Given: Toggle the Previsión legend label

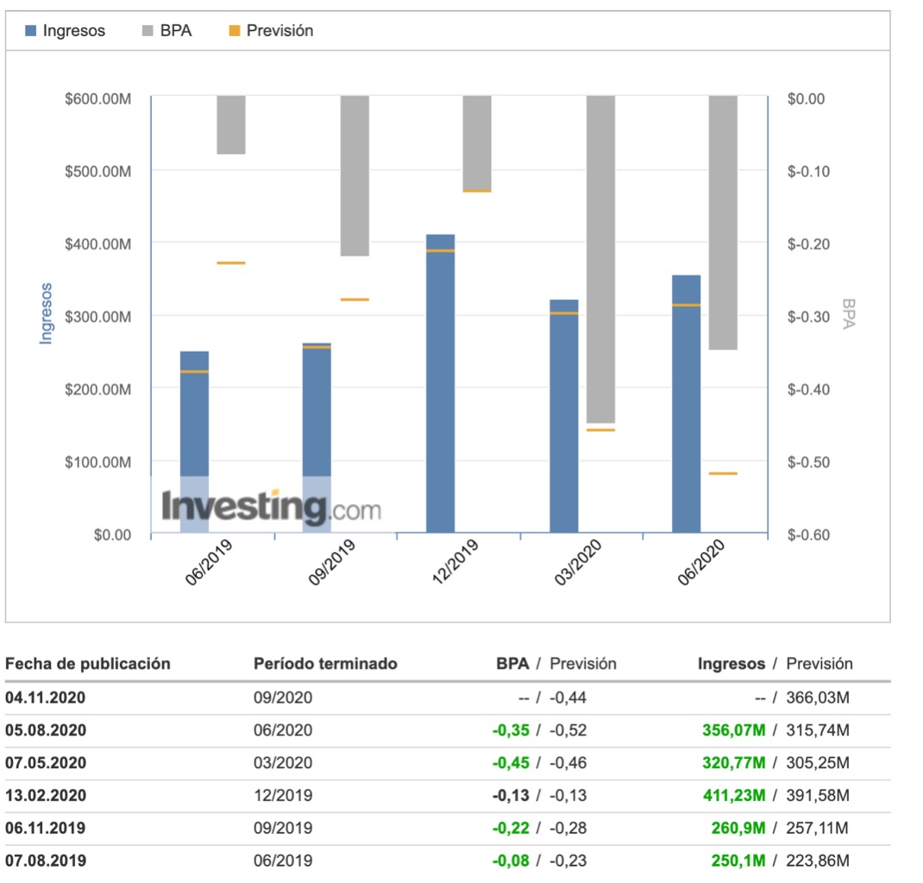Looking at the screenshot, I should point(279,31).
